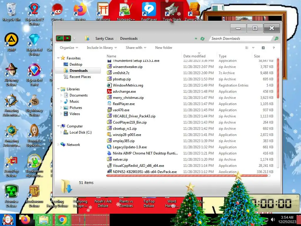The width and height of the screenshot is (301, 226).
Task: Open Chrome from the taskbar
Action: (x=62, y=220)
